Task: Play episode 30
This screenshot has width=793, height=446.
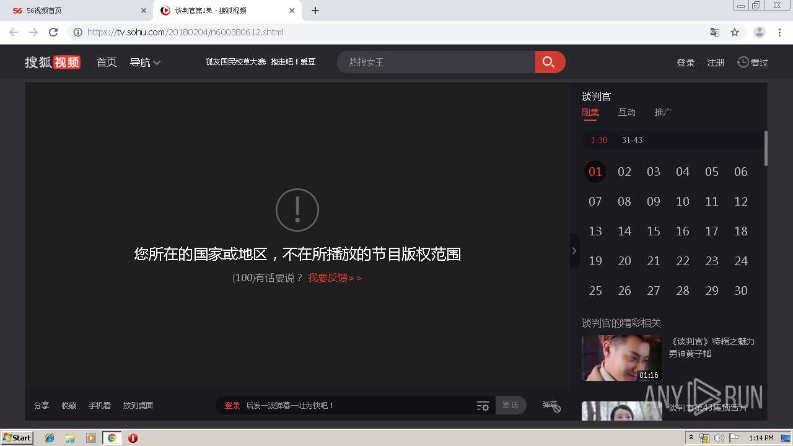Action: 741,291
